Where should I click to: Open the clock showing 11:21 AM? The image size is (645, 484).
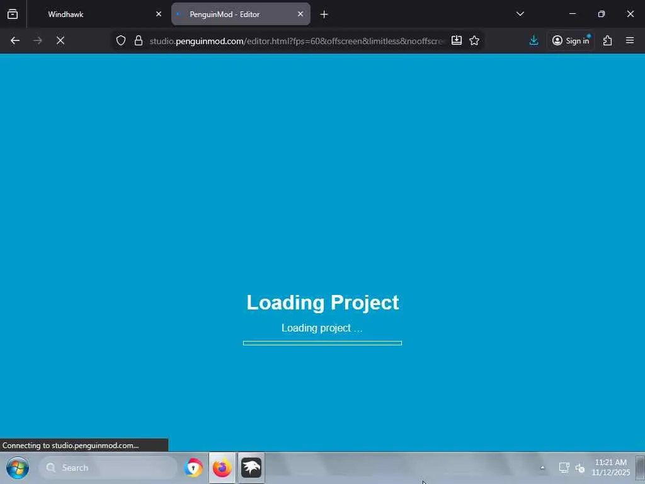[x=611, y=468]
